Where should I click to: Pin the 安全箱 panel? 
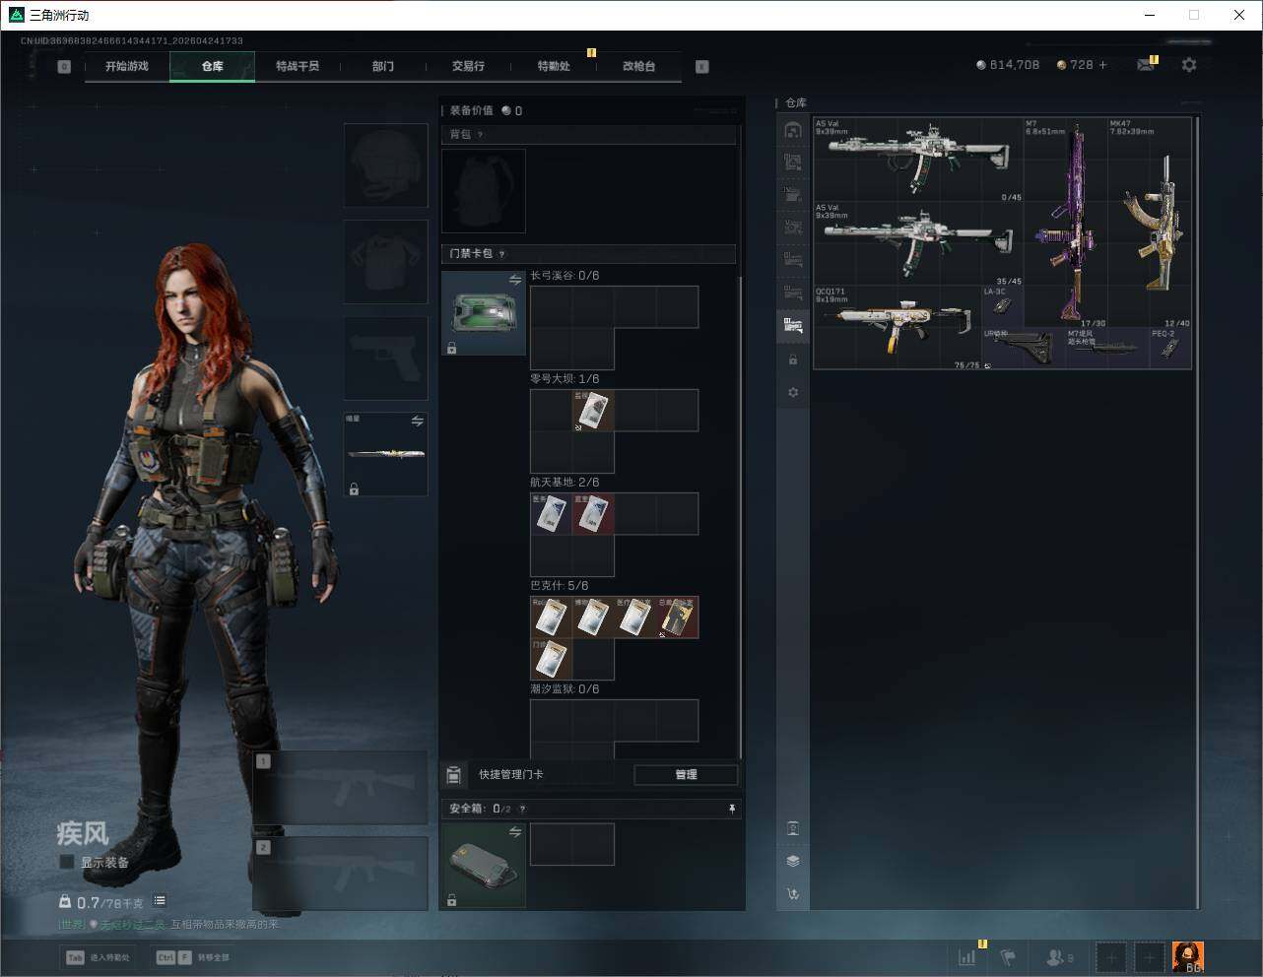point(732,809)
